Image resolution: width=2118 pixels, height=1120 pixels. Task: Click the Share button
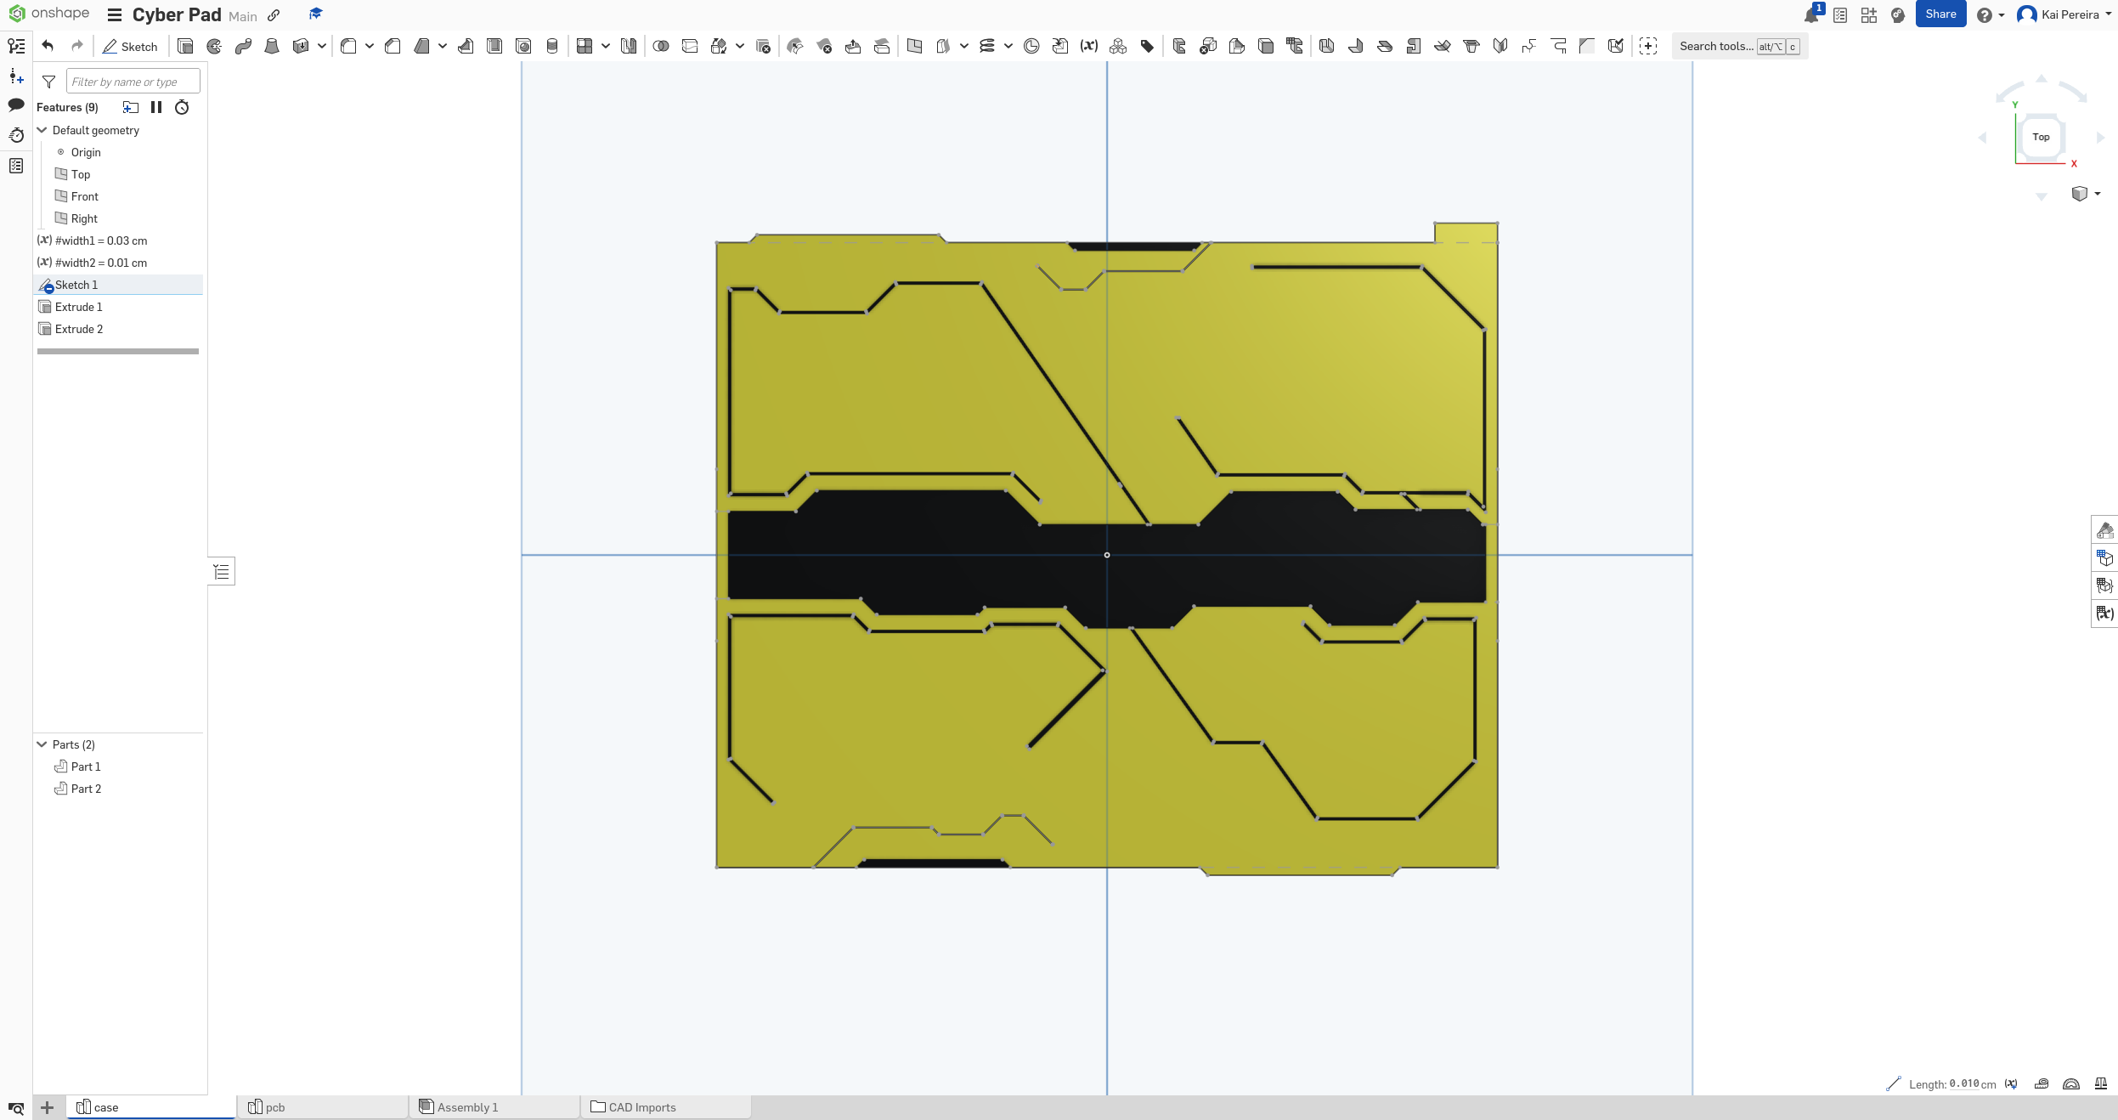1940,14
